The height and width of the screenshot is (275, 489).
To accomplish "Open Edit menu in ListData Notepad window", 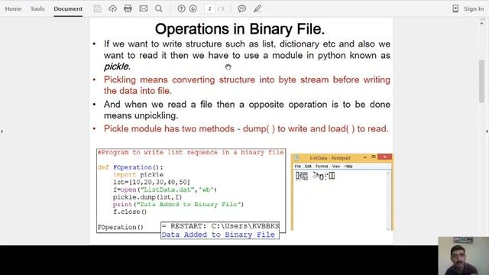I will (308, 167).
